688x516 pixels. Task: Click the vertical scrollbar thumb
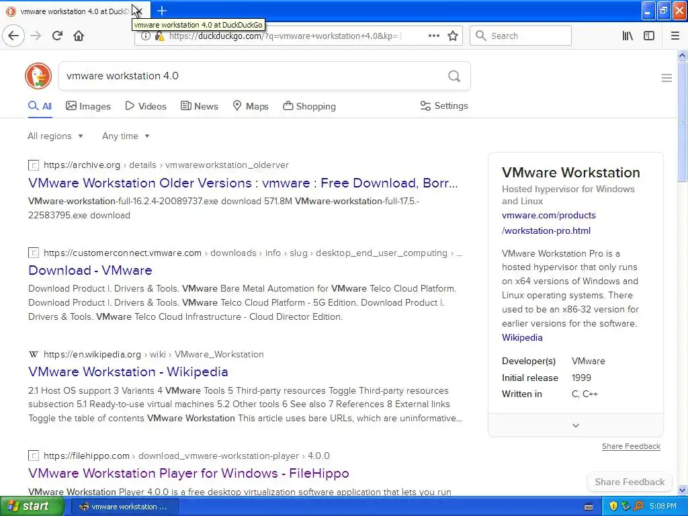[682, 122]
